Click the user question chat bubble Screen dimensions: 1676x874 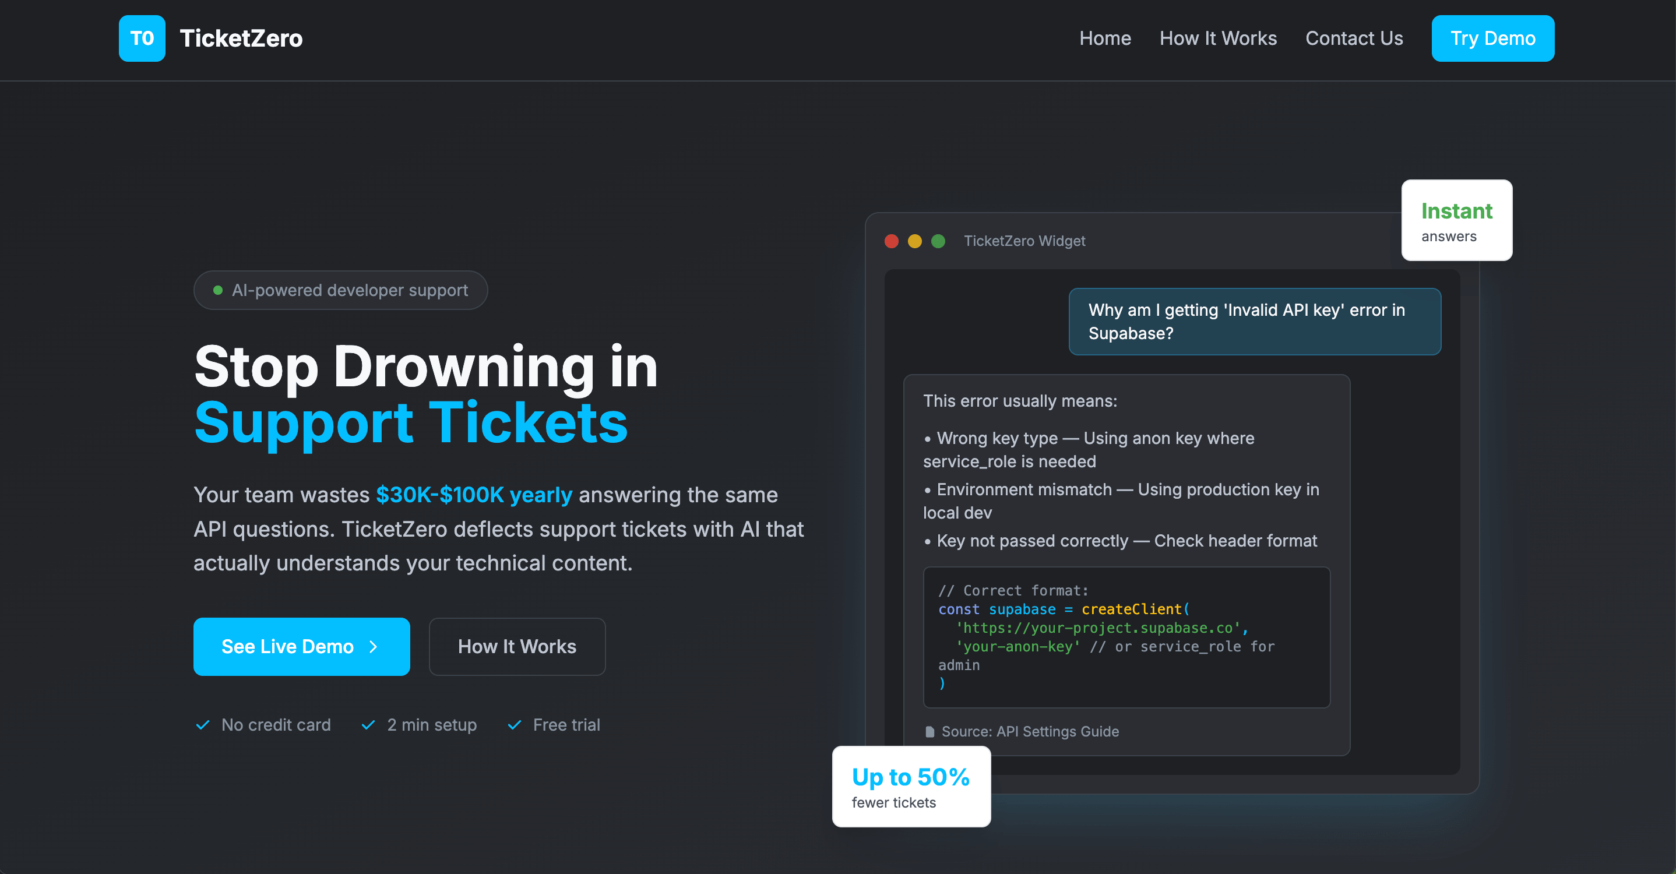pos(1255,322)
